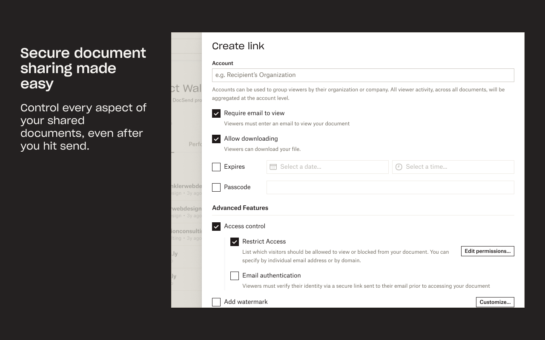Open the calendar icon in the date field

pyautogui.click(x=273, y=167)
